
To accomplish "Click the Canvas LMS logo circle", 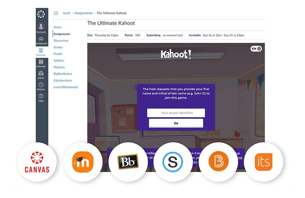I will [37, 162].
